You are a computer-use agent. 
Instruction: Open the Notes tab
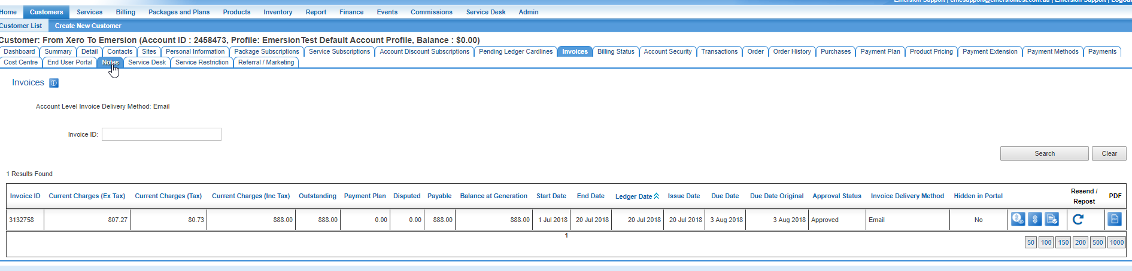point(110,62)
